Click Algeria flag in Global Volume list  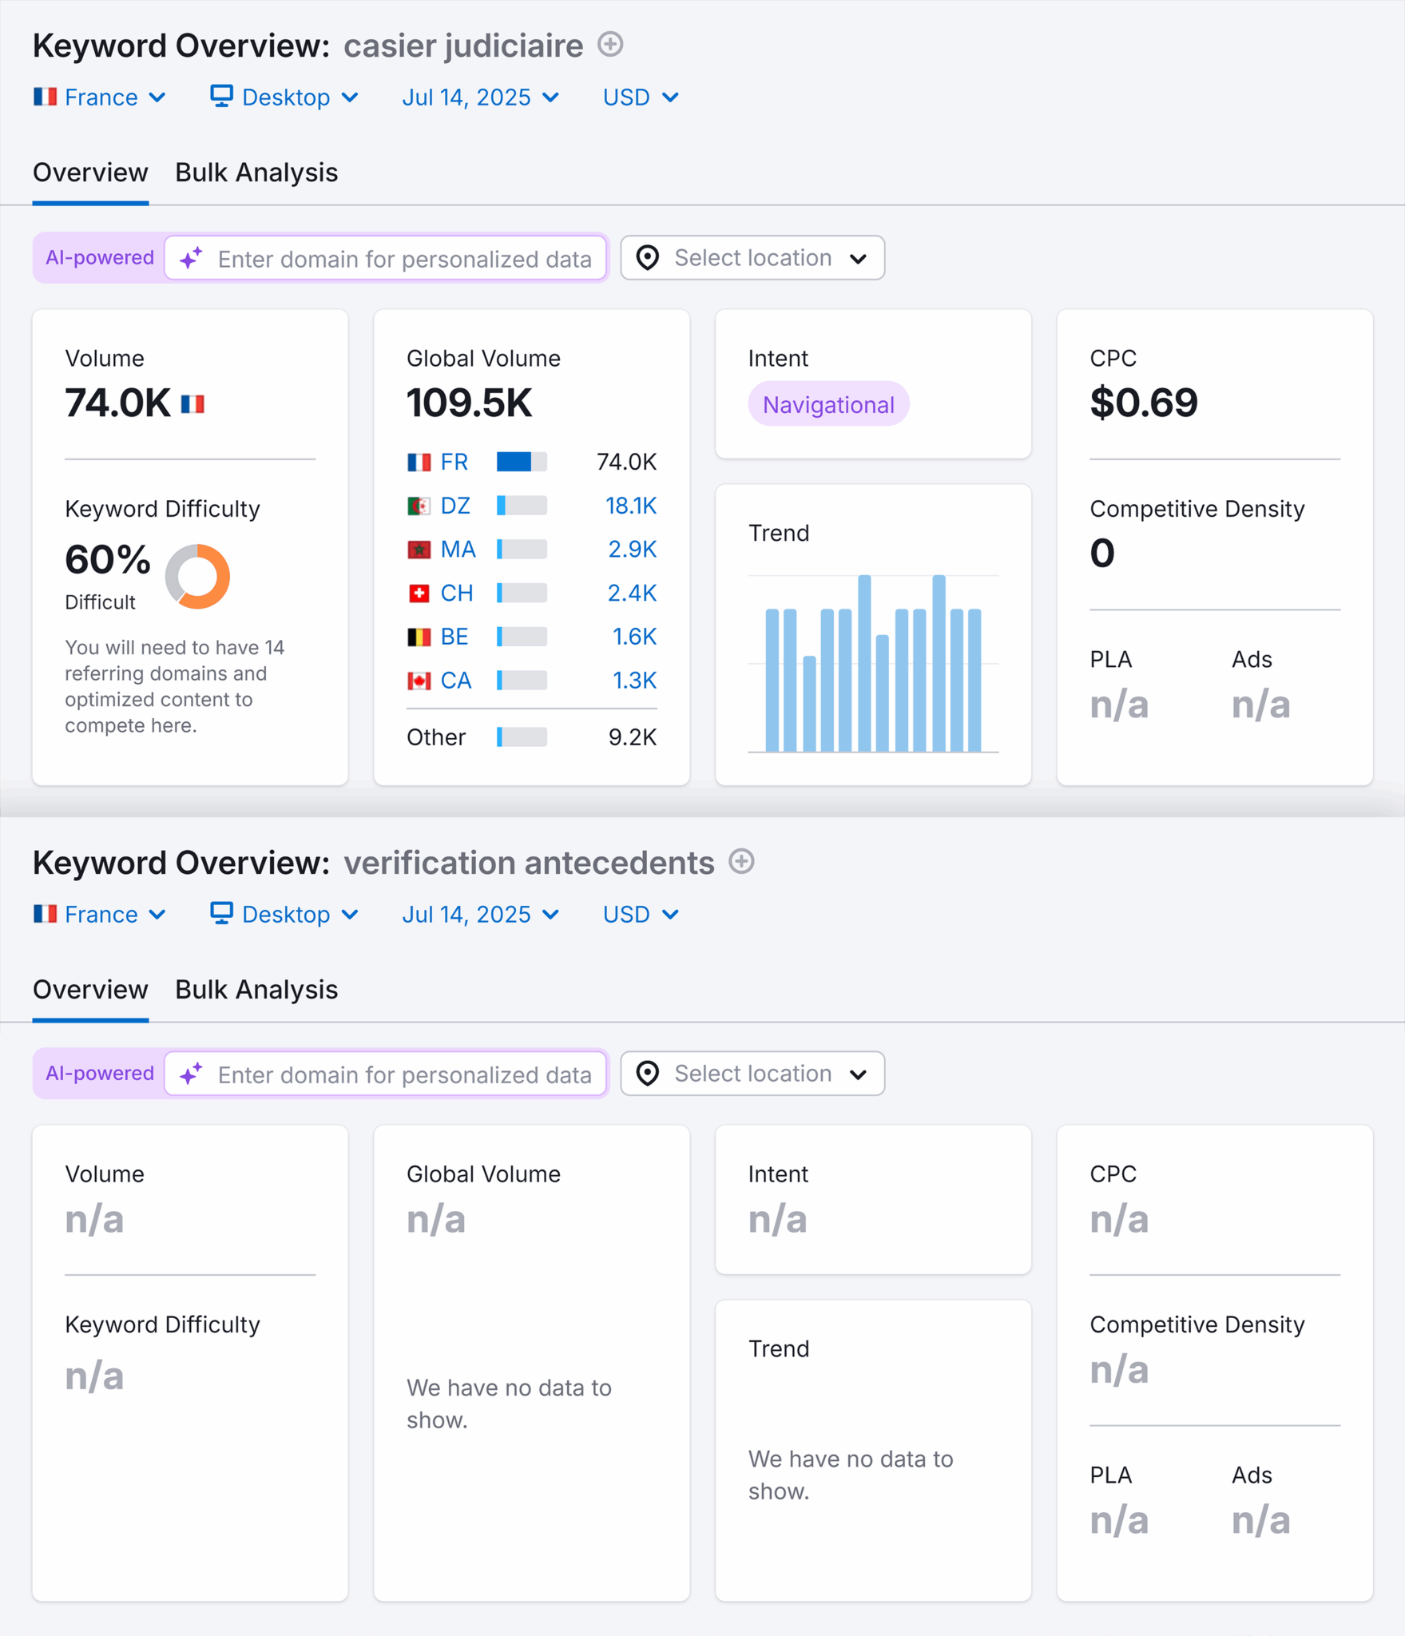[x=419, y=506]
